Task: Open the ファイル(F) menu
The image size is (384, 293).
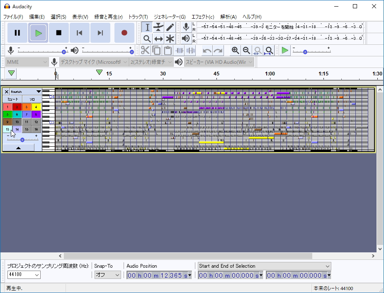Action: pos(13,17)
